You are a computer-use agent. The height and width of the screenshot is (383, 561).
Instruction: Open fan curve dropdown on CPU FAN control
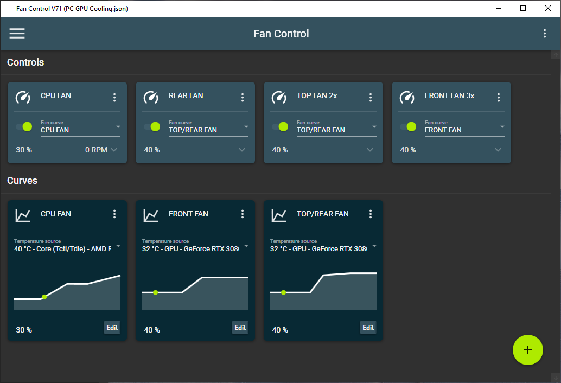pos(80,127)
